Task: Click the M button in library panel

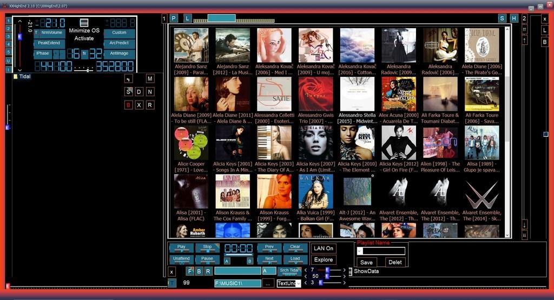Action: [x=150, y=79]
